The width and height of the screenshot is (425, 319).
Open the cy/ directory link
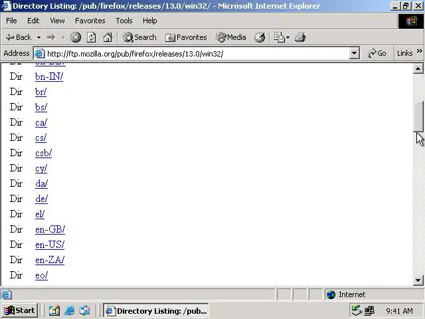[x=41, y=168]
